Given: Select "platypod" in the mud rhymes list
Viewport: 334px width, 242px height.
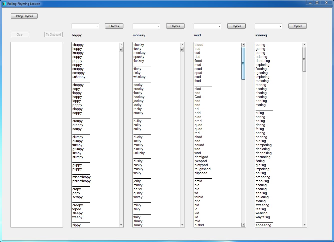Looking at the screenshot, I should click(201, 165).
